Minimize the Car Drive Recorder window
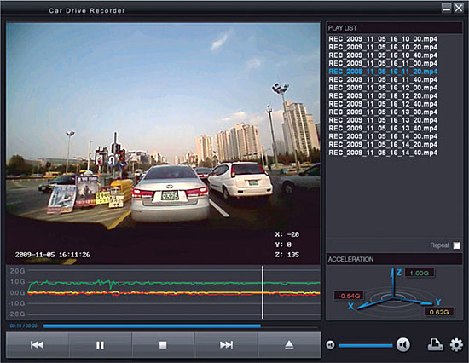Viewport: 469px width, 363px height. coord(446,8)
